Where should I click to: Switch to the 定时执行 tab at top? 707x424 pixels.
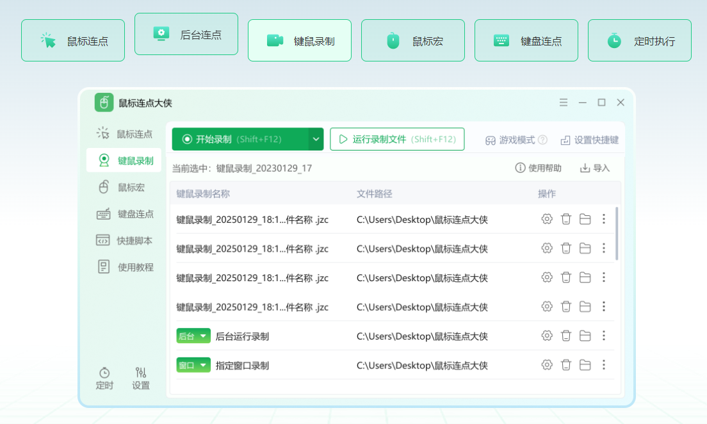639,40
